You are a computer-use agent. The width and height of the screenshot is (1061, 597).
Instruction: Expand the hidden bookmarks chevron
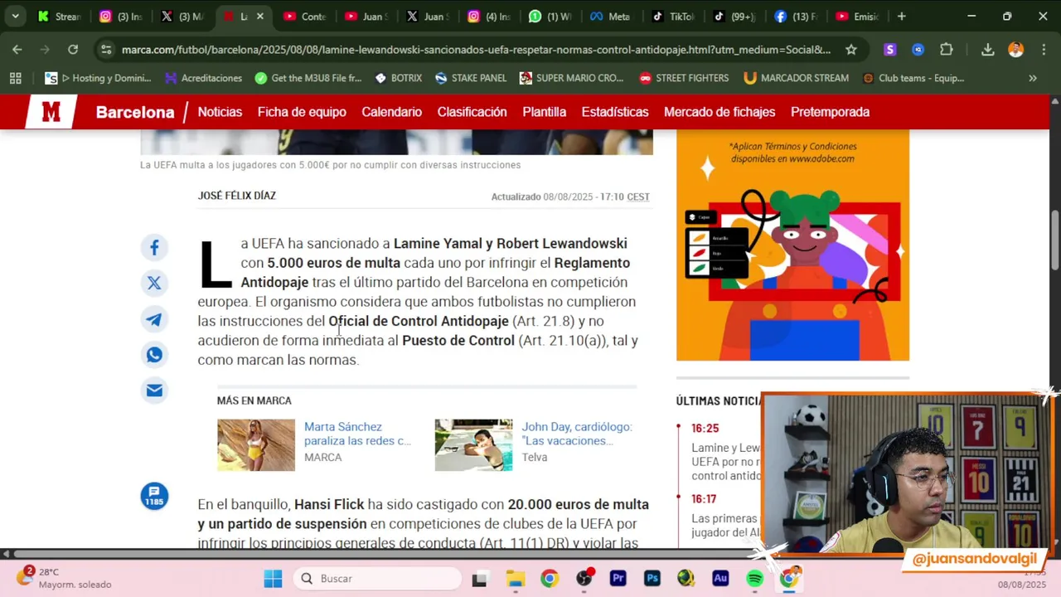click(1033, 78)
